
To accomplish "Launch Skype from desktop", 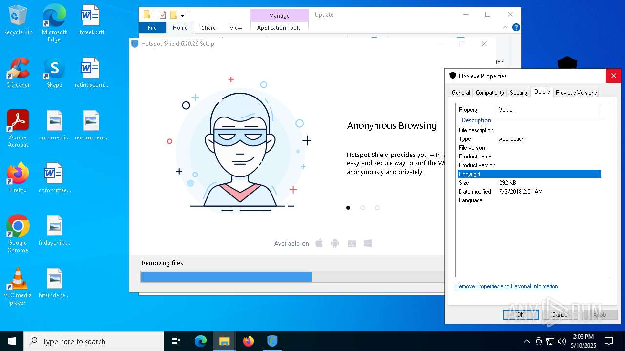I will [54, 73].
